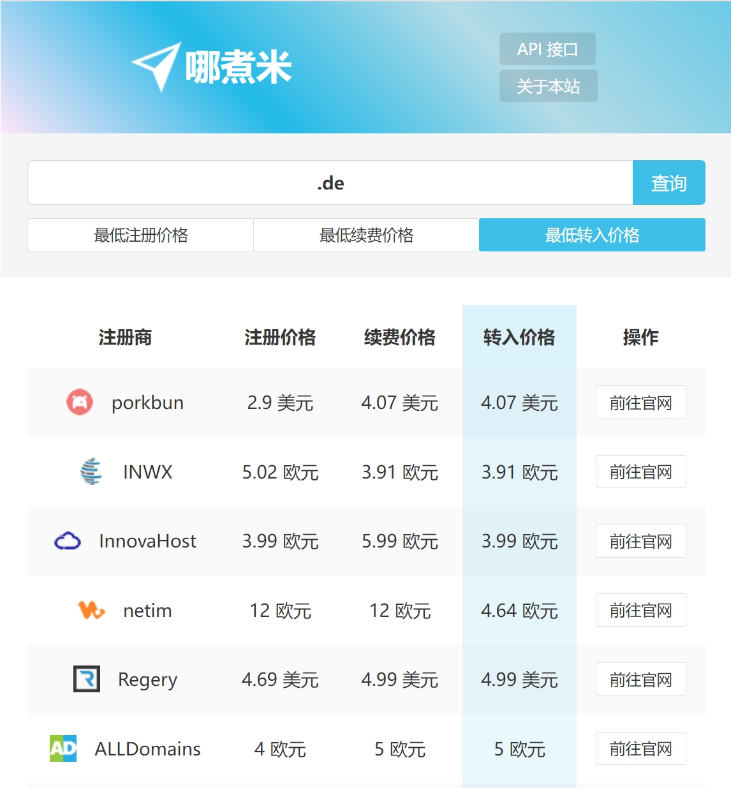Screen dimensions: 731x788
Task: Go to porkbun's official site via 前往官网
Action: point(640,403)
